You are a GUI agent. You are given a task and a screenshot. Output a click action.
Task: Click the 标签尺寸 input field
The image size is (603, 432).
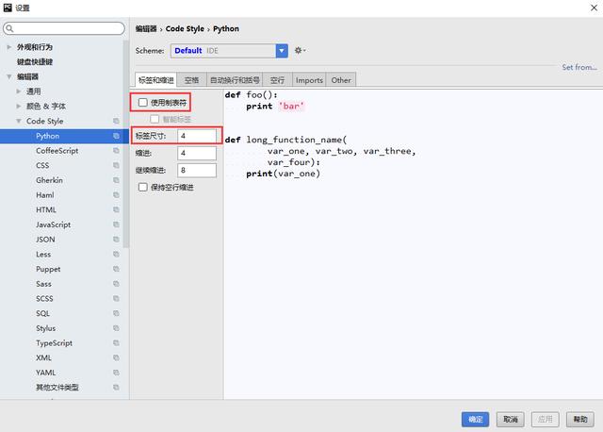196,137
